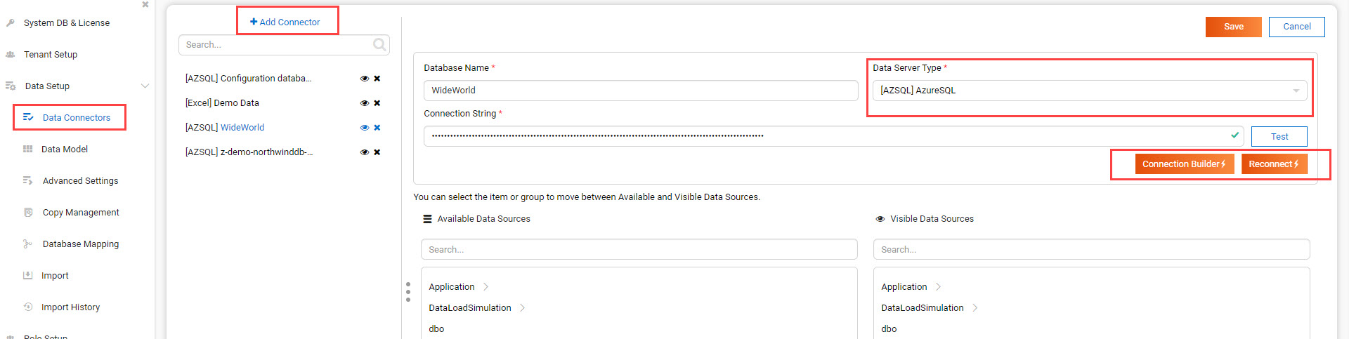Screen dimensions: 1349x339
Task: Delete the Excel Demo Data connector
Action: (377, 103)
